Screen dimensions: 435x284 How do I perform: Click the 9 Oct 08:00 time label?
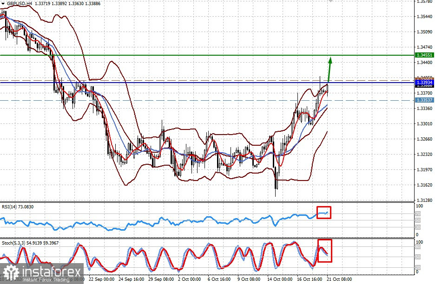(249, 279)
